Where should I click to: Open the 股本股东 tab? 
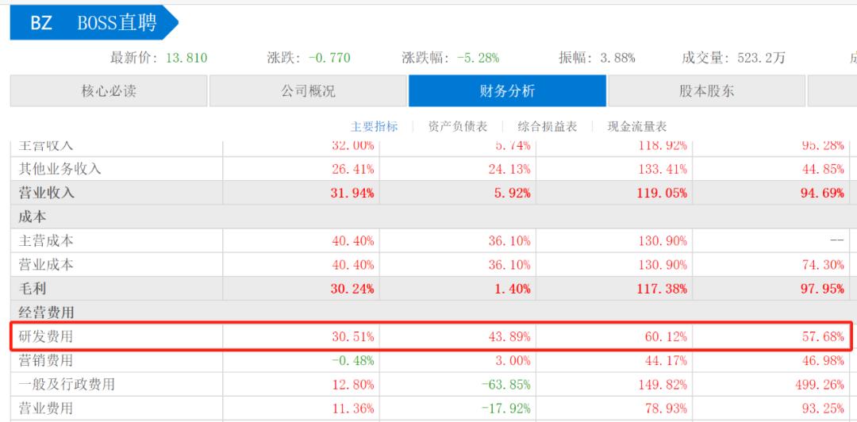tap(707, 90)
